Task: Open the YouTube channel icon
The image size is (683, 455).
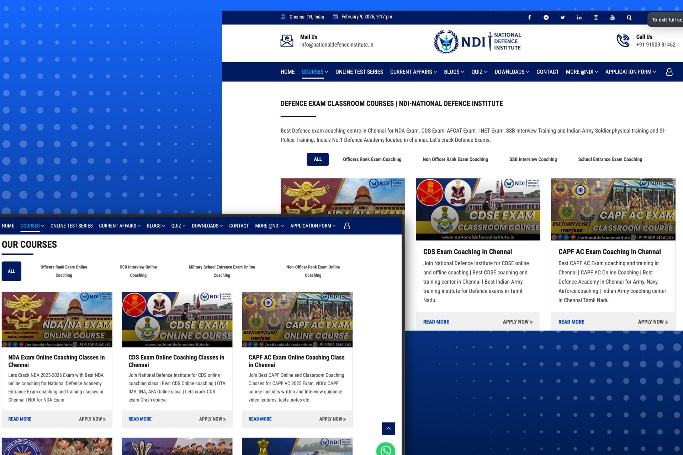Action: [612, 17]
